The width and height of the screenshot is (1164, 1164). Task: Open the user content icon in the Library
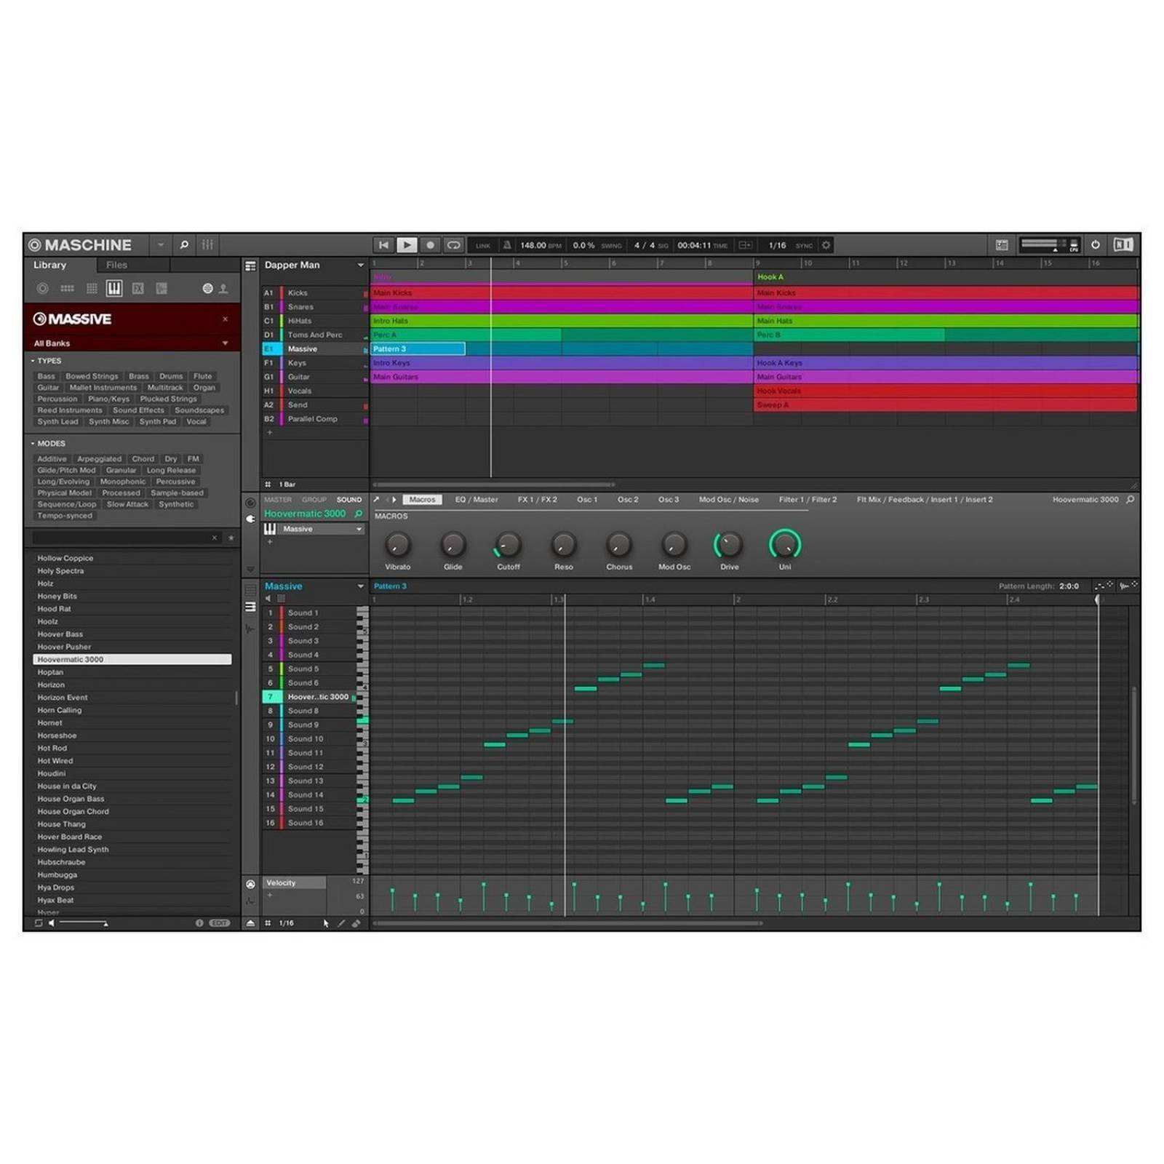click(x=225, y=288)
